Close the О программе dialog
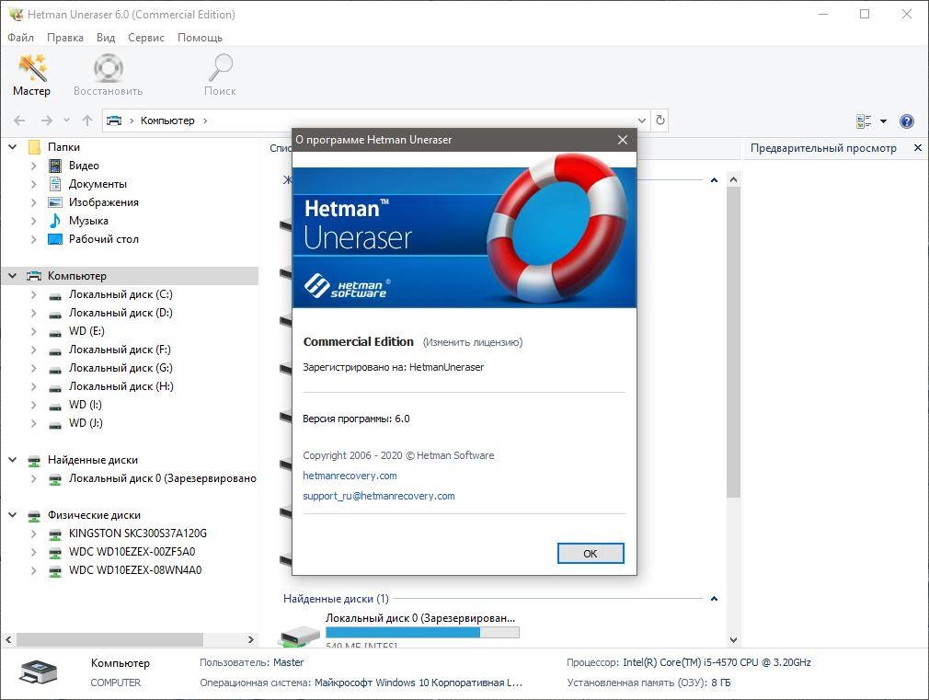 pyautogui.click(x=622, y=140)
